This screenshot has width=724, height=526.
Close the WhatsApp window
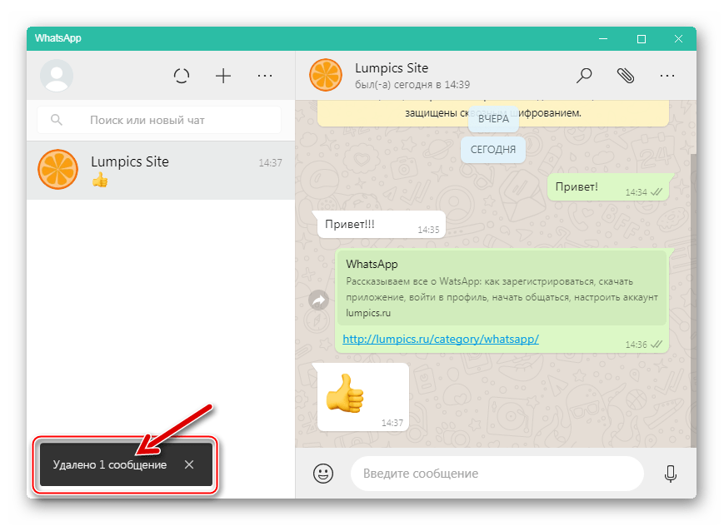coord(678,39)
